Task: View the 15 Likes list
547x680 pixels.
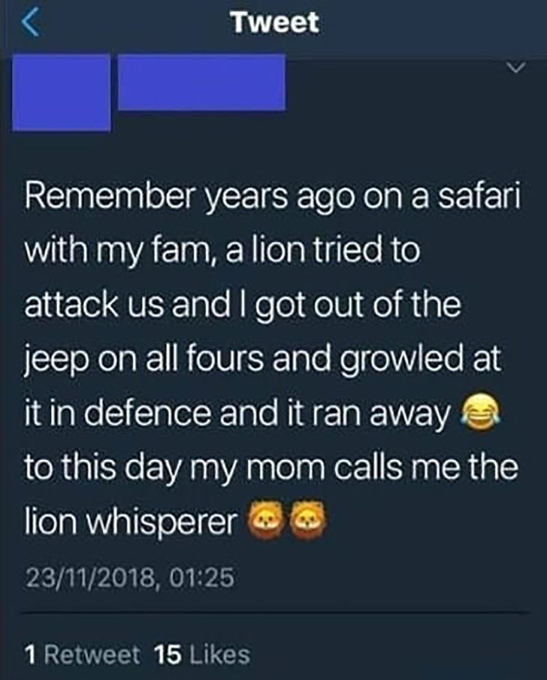Action: click(202, 654)
